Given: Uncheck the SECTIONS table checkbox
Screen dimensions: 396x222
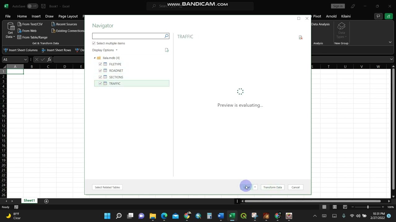Looking at the screenshot, I should pos(100,77).
